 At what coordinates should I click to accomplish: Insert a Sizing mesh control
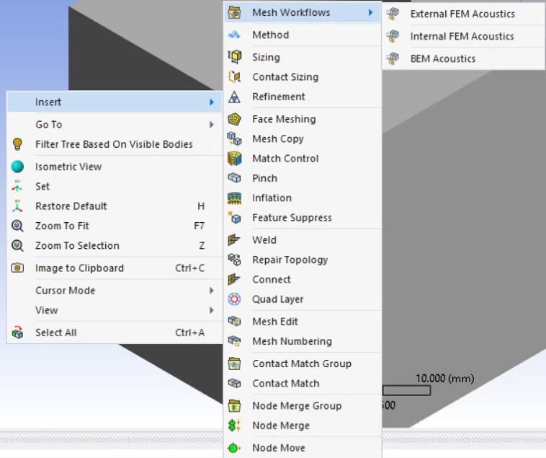(303, 57)
